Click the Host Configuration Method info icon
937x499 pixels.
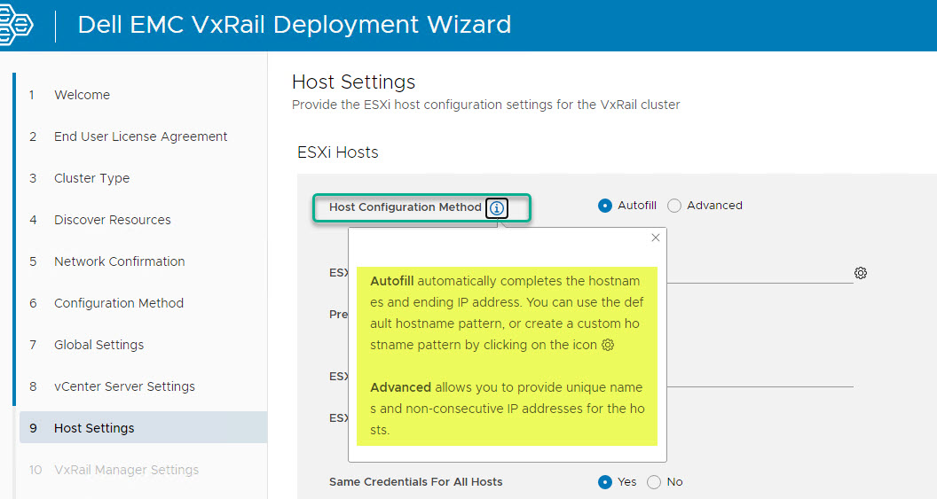[497, 207]
